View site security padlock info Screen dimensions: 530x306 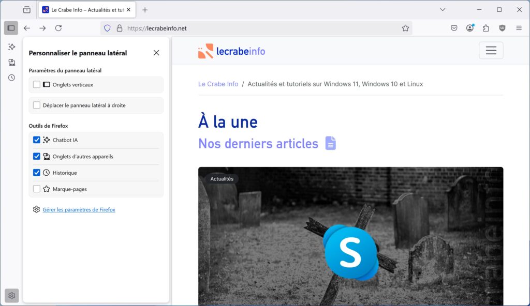tap(120, 28)
